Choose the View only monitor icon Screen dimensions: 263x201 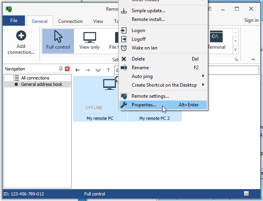[x=89, y=37]
